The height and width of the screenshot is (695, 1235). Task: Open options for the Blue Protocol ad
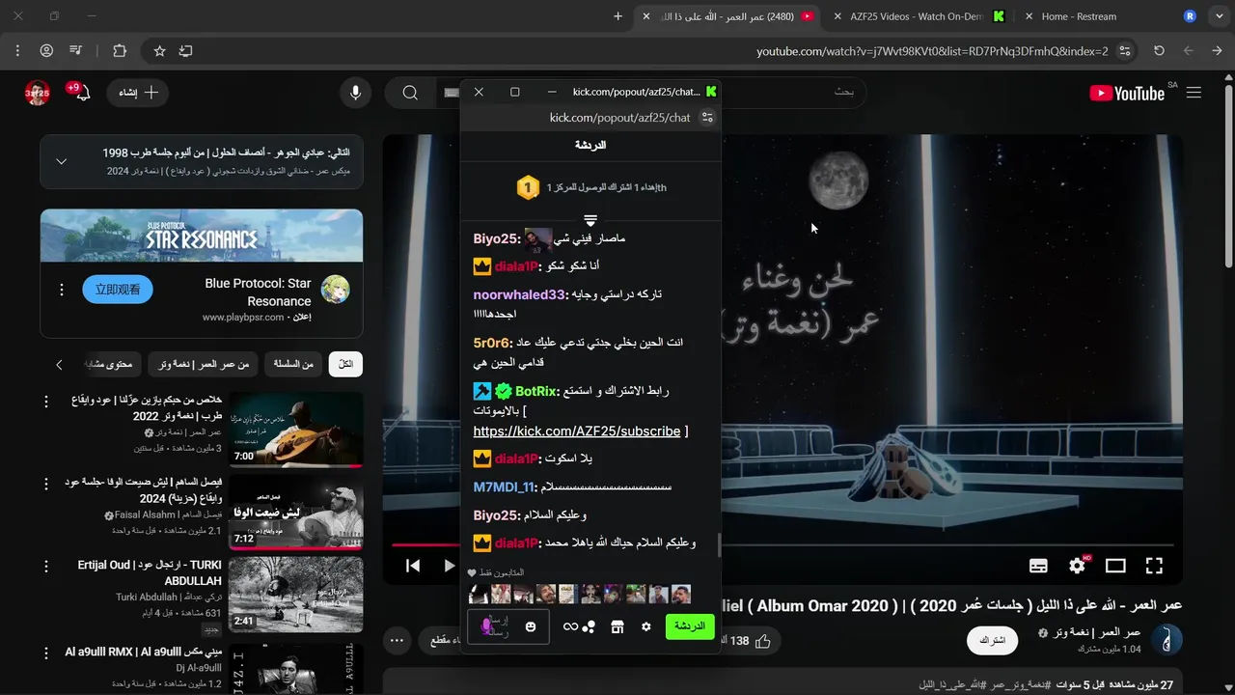[x=62, y=290]
